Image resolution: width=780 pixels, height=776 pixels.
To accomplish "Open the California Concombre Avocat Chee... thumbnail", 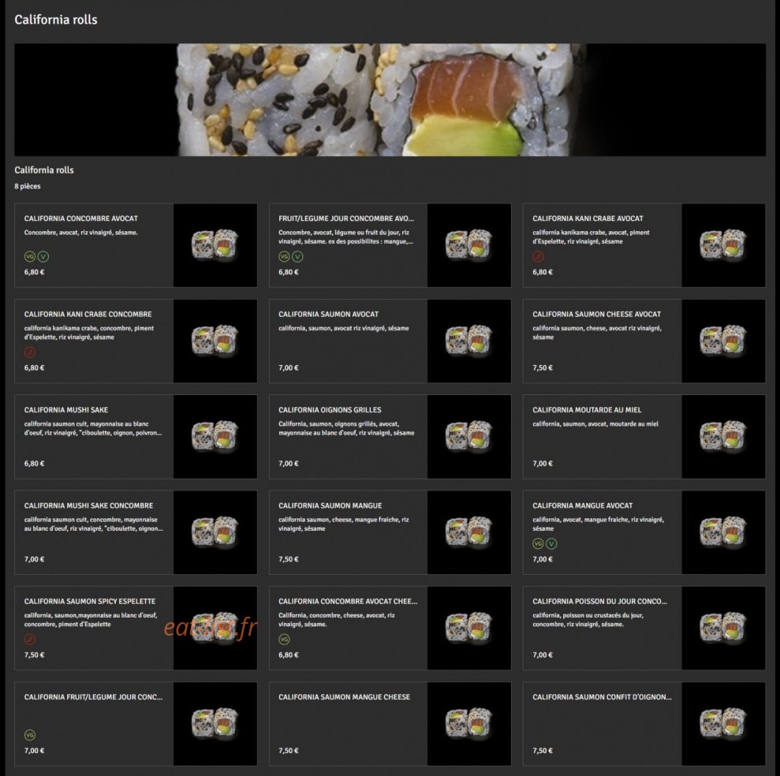I will coord(469,628).
